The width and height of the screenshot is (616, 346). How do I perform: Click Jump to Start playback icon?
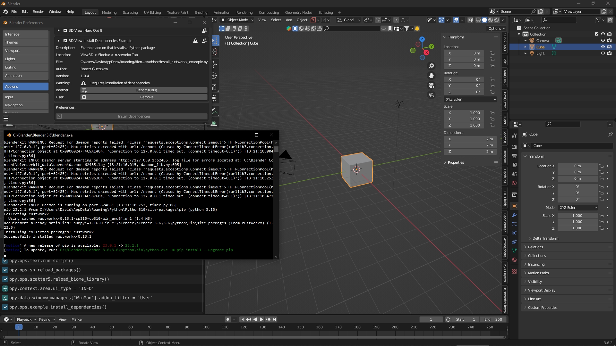click(x=242, y=319)
